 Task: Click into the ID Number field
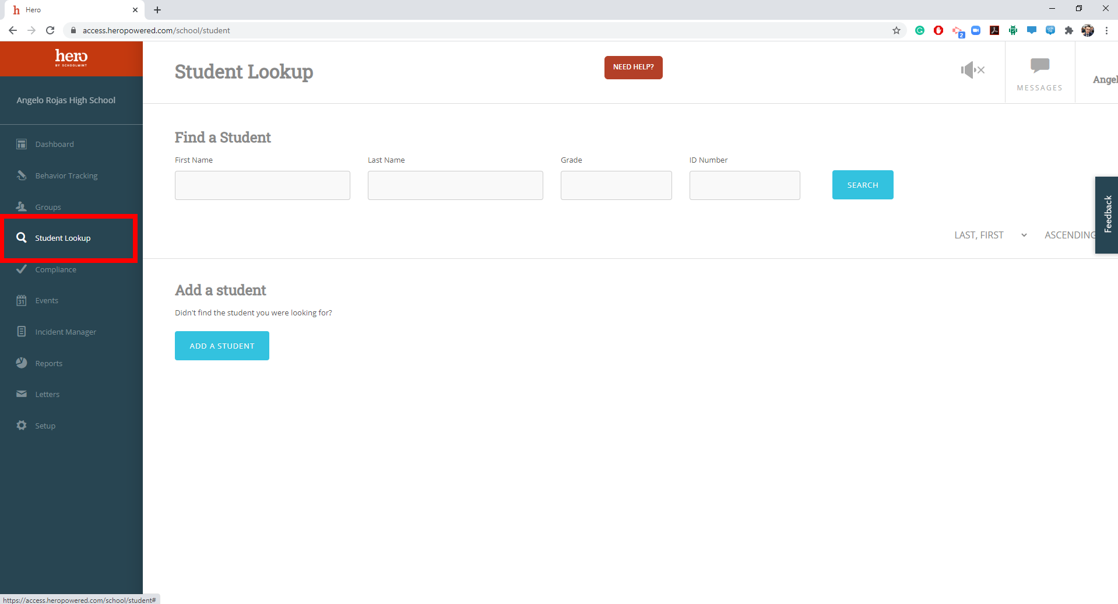pos(744,185)
